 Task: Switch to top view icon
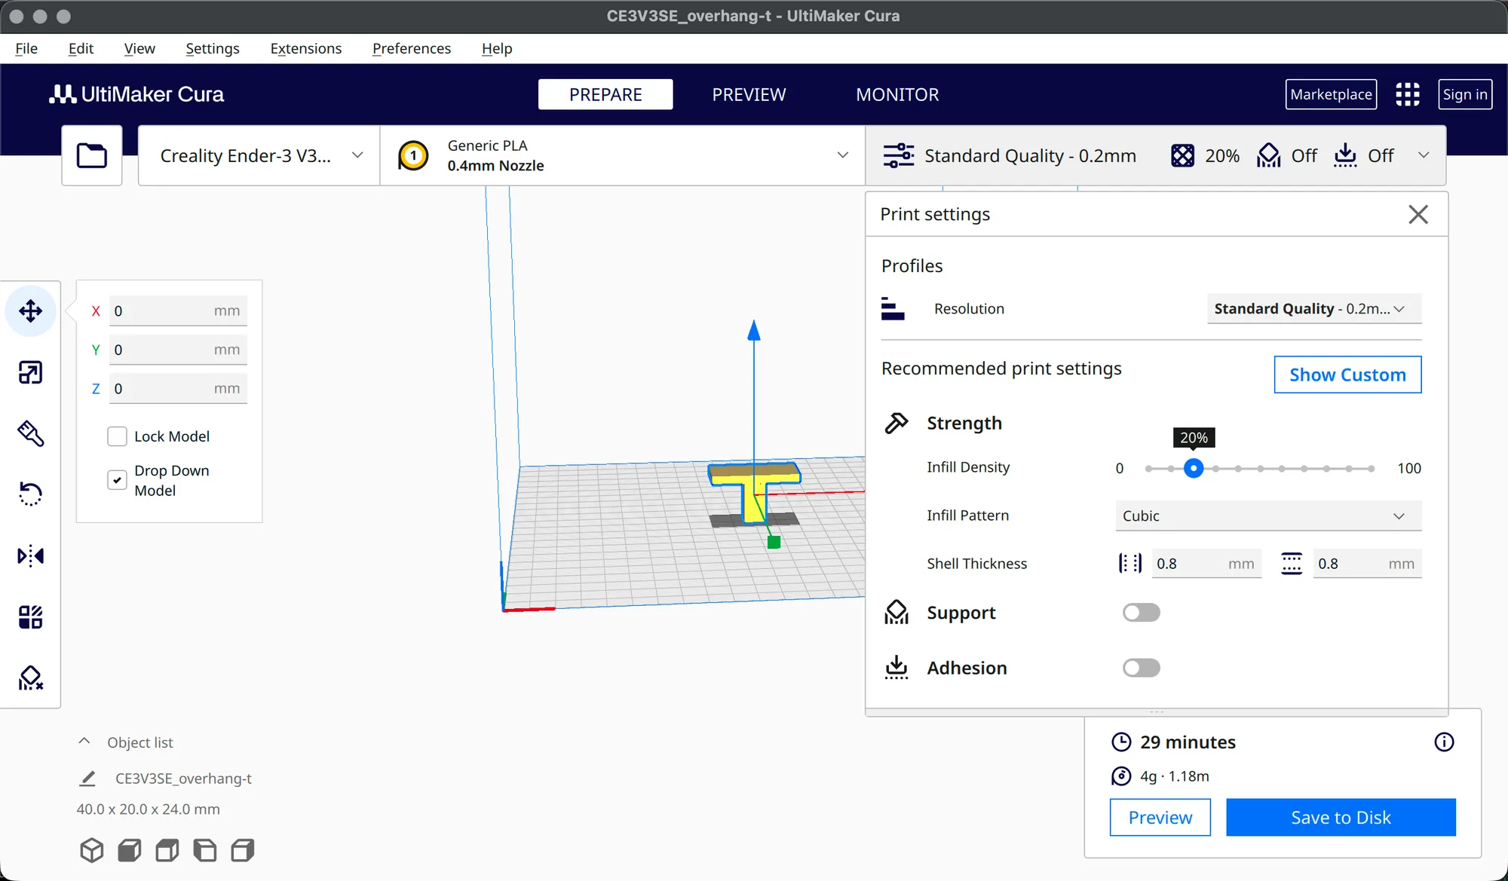[x=167, y=850]
